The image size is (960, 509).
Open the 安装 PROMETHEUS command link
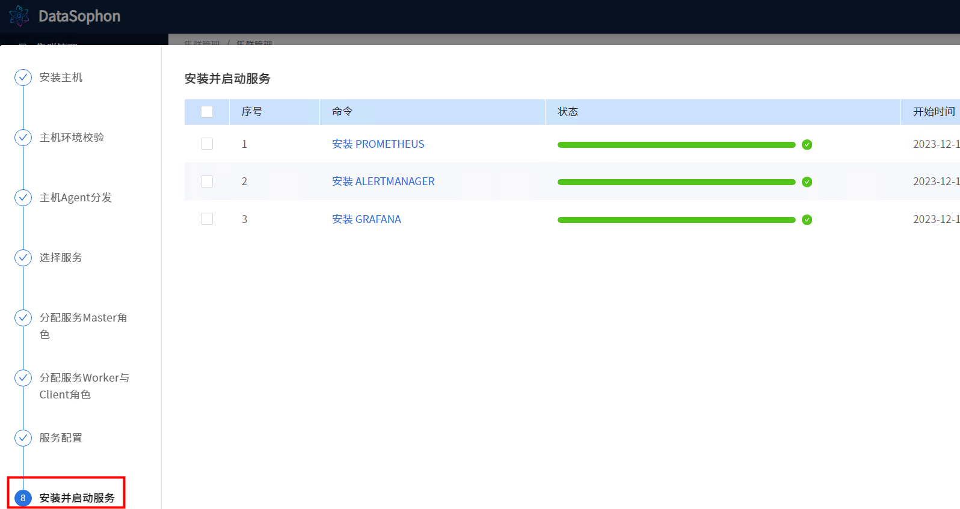point(378,144)
